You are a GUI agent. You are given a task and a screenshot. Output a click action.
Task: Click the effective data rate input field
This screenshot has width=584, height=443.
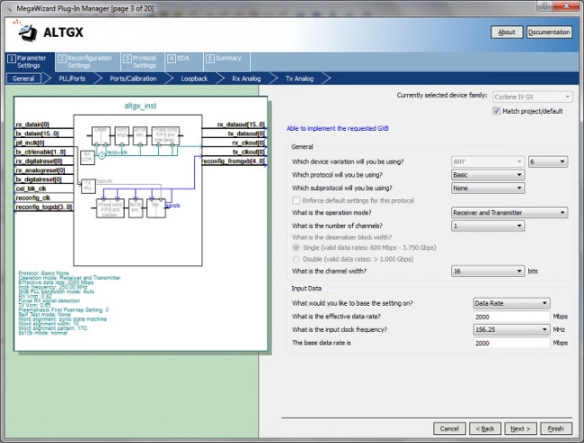[x=511, y=317]
